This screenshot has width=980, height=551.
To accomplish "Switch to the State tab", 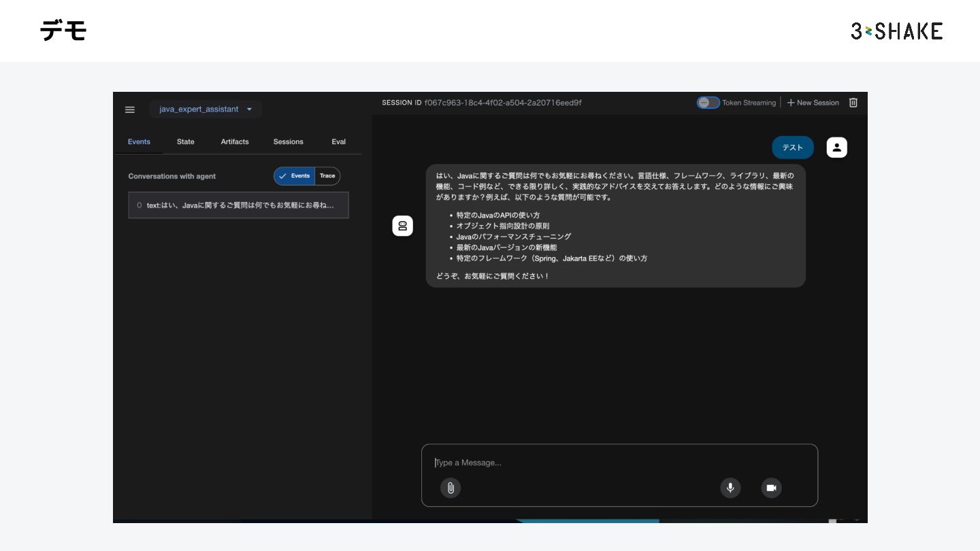I will pos(185,141).
